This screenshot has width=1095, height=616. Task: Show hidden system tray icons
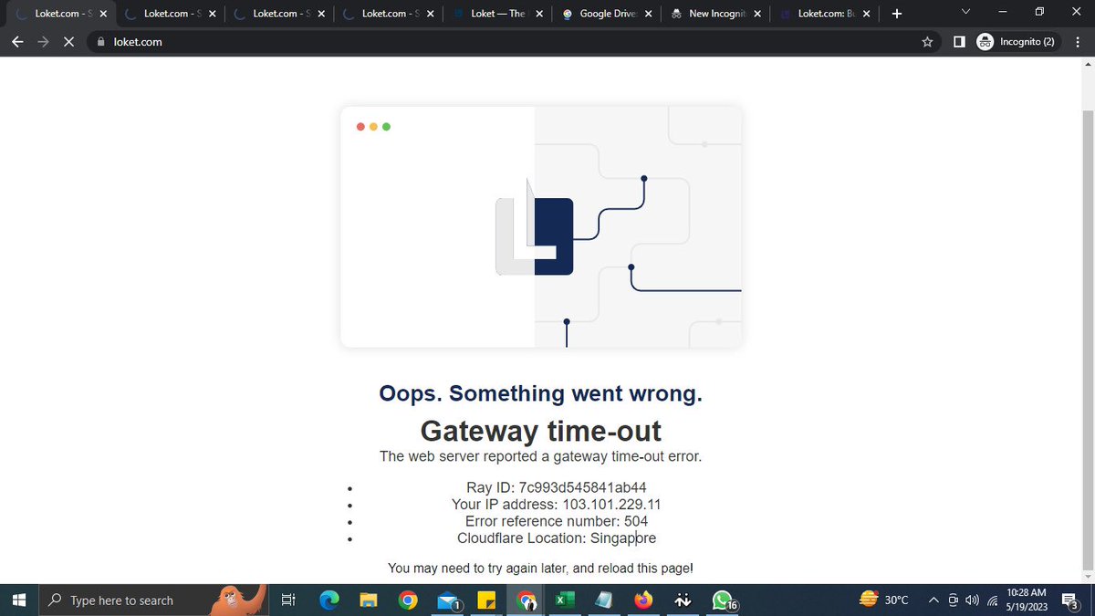933,600
